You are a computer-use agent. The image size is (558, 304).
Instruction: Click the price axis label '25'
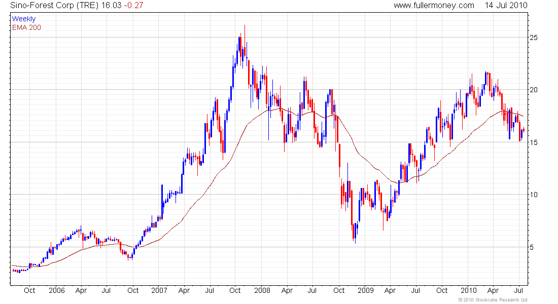pyautogui.click(x=534, y=37)
